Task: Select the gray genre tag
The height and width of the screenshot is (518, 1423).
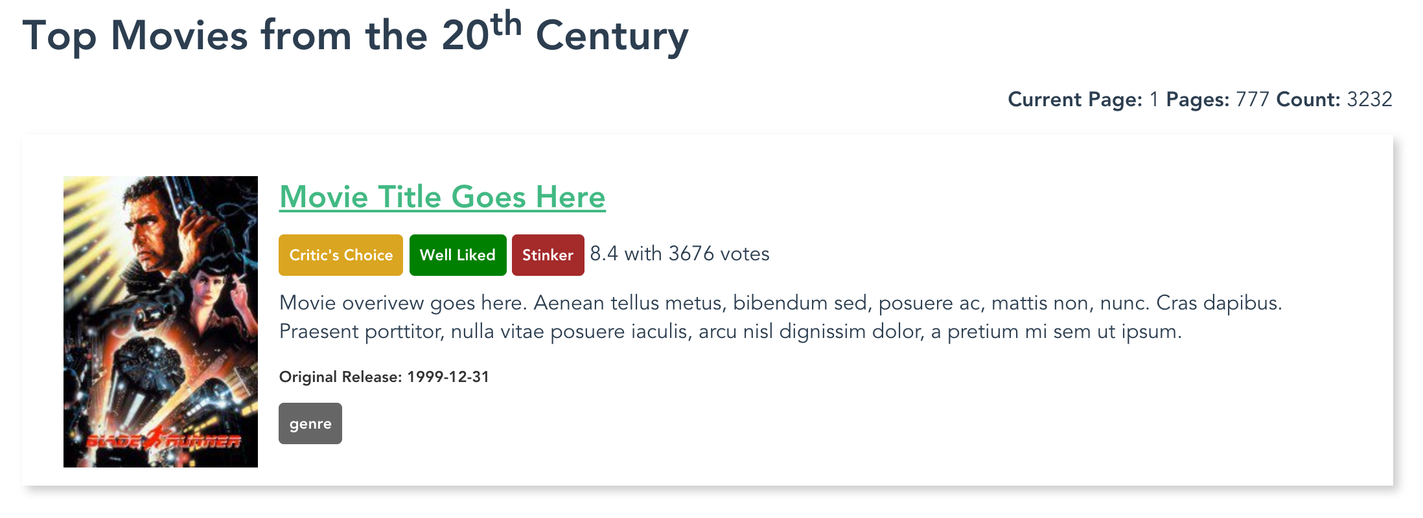Action: (310, 423)
